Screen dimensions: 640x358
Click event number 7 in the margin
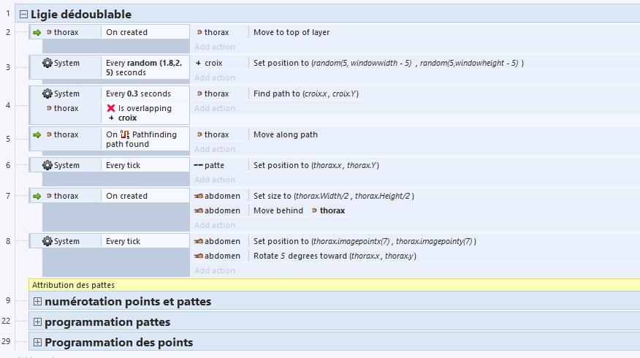tap(7, 196)
